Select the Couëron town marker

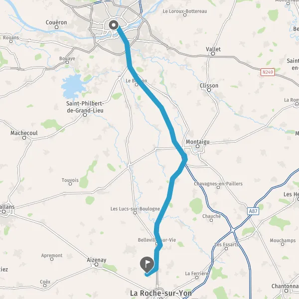[56, 27]
